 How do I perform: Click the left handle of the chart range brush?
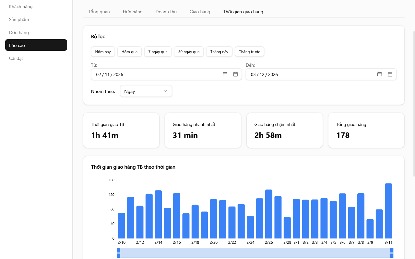119,253
